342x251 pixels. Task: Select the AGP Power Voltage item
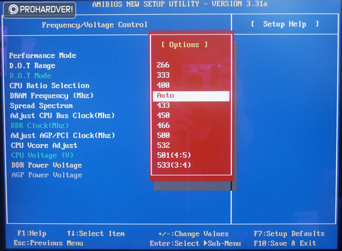point(47,175)
